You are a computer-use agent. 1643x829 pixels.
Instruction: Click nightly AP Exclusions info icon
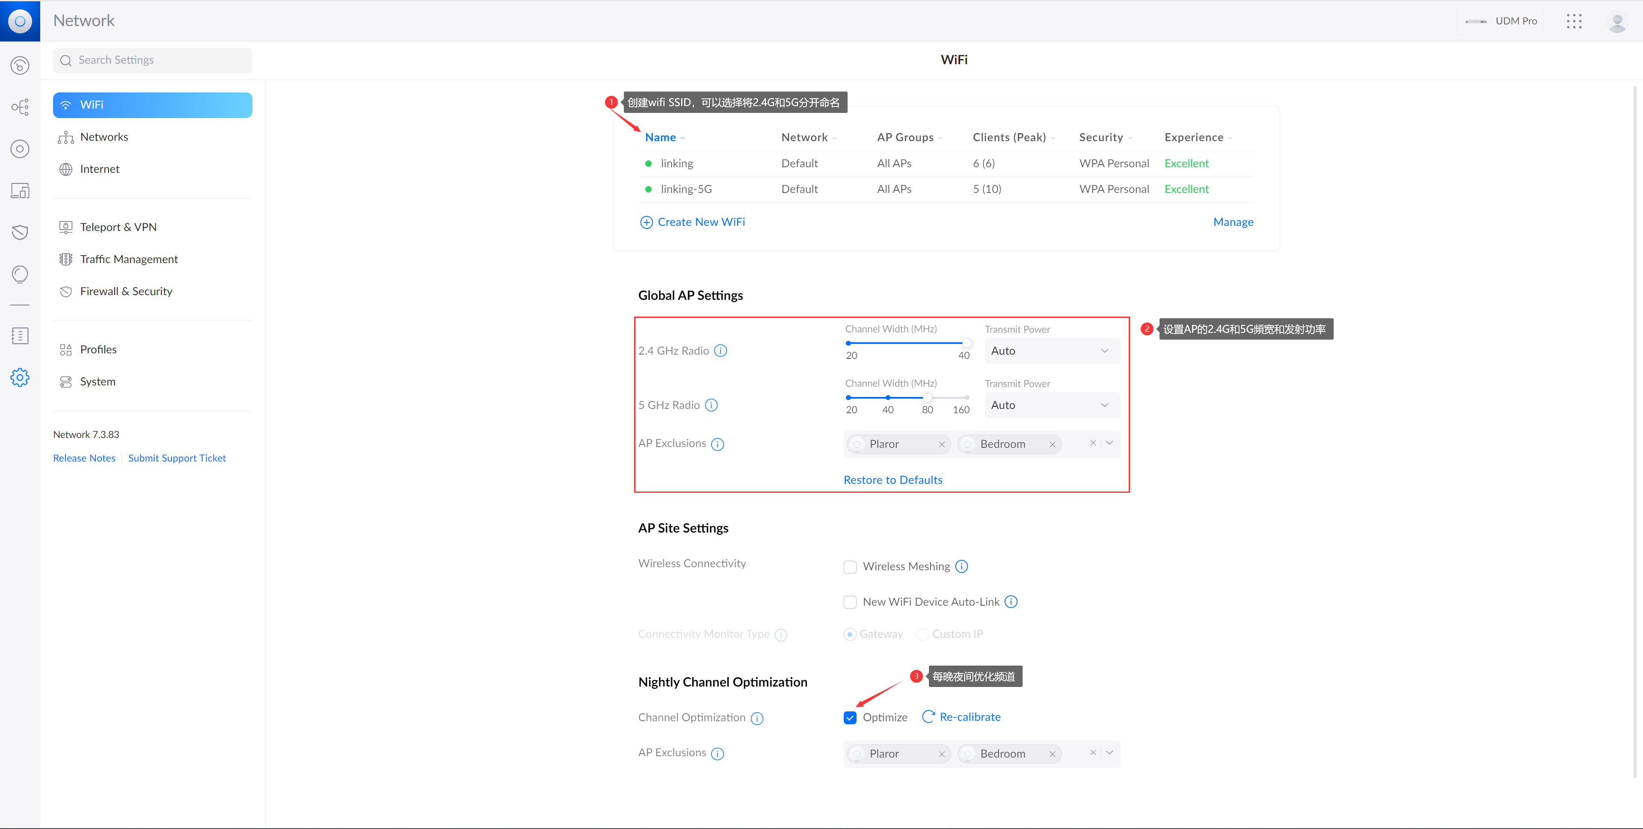(x=718, y=753)
